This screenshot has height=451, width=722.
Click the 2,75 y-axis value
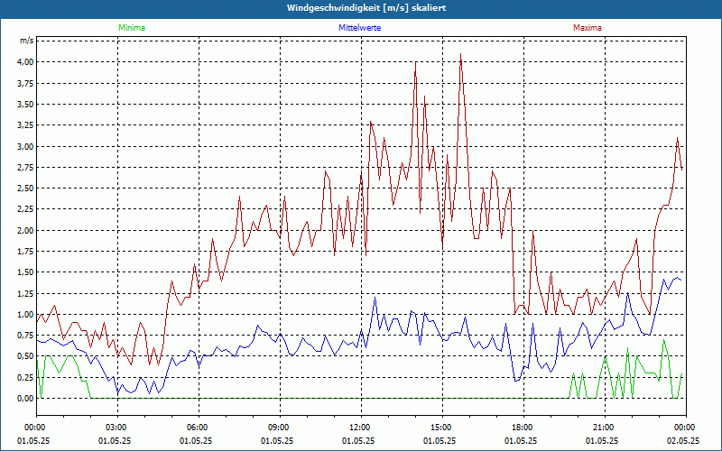pyautogui.click(x=25, y=168)
